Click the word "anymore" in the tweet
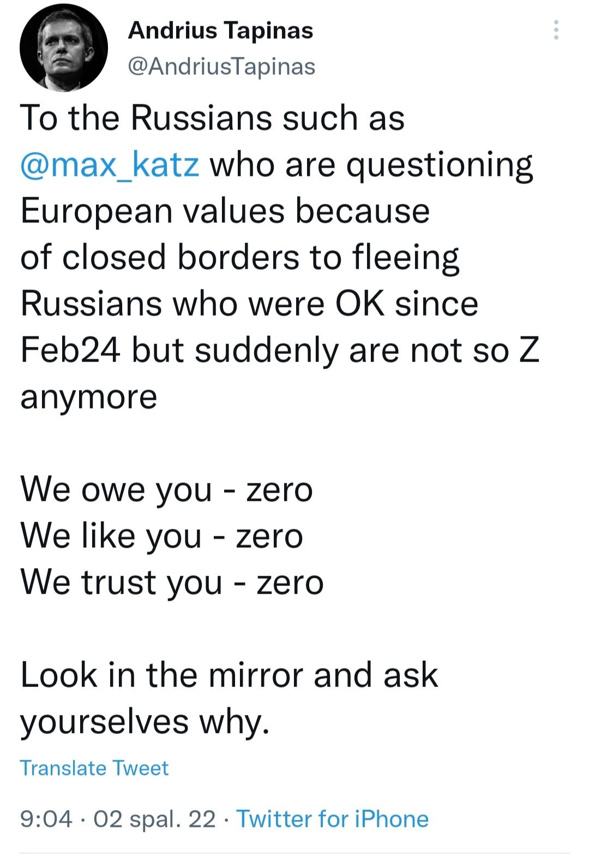The height and width of the screenshot is (859, 589). (89, 396)
